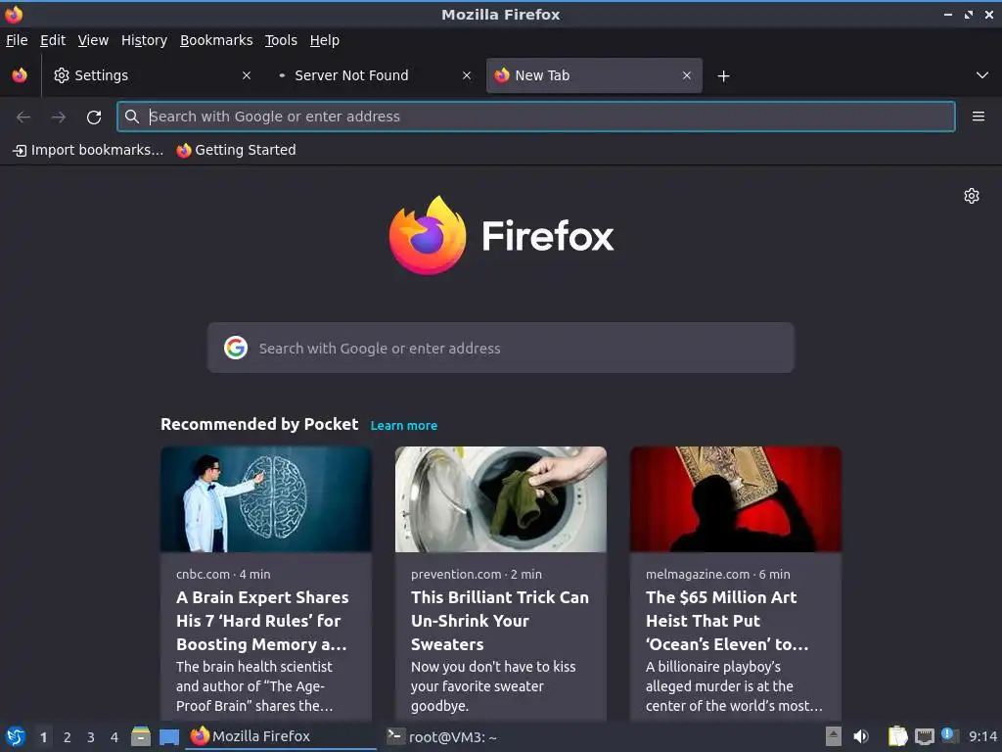Switch to the Server Not Found tab

[374, 75]
